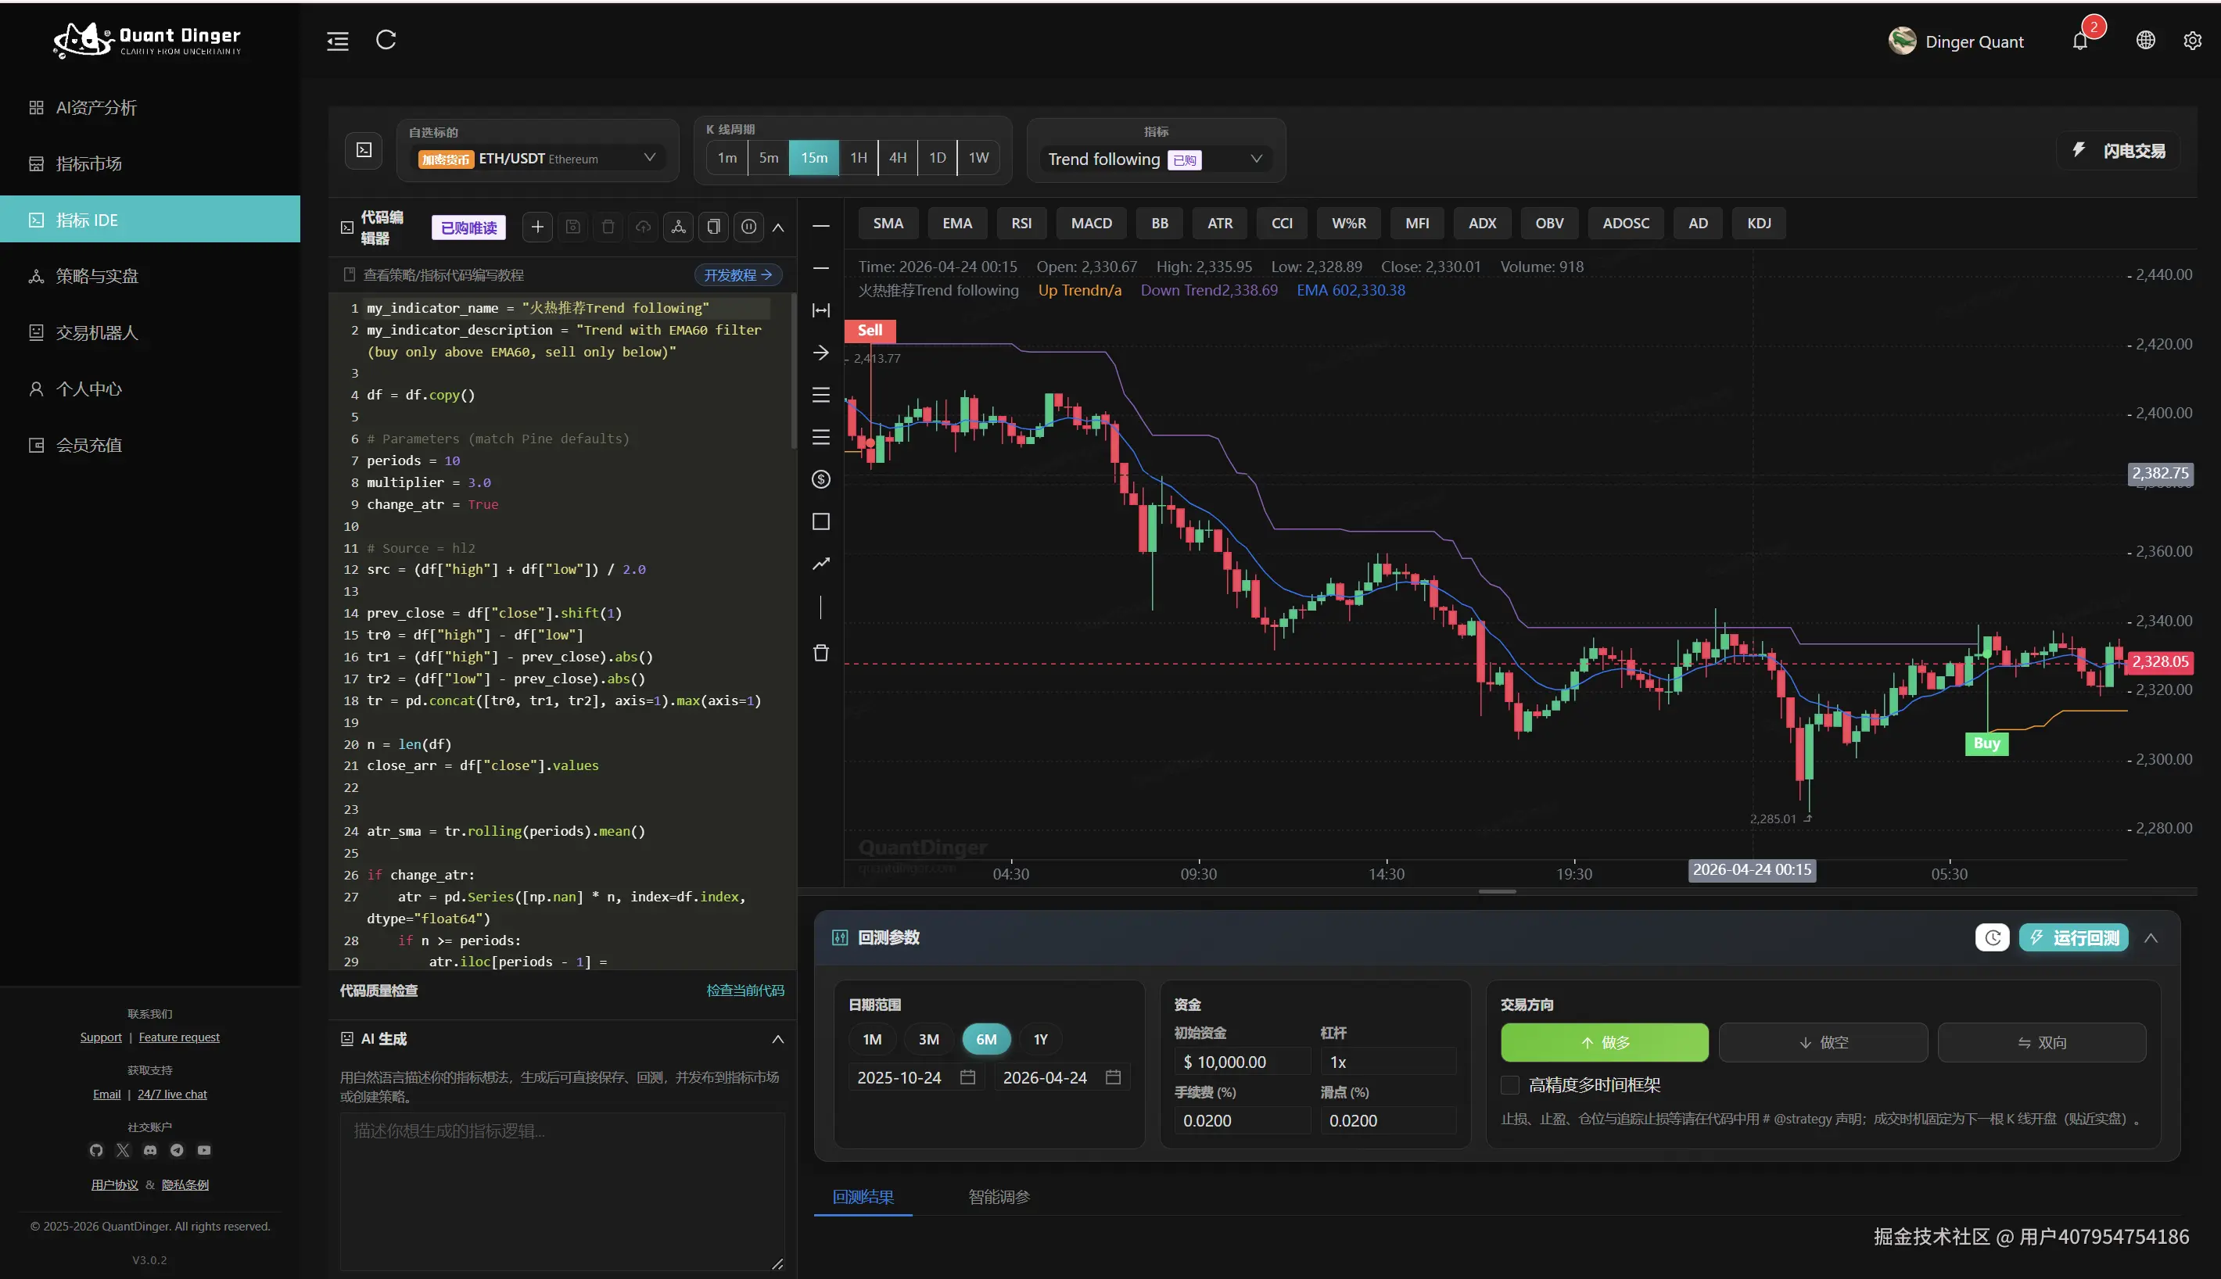Click the backtest history clock icon
2221x1279 pixels.
click(1992, 937)
